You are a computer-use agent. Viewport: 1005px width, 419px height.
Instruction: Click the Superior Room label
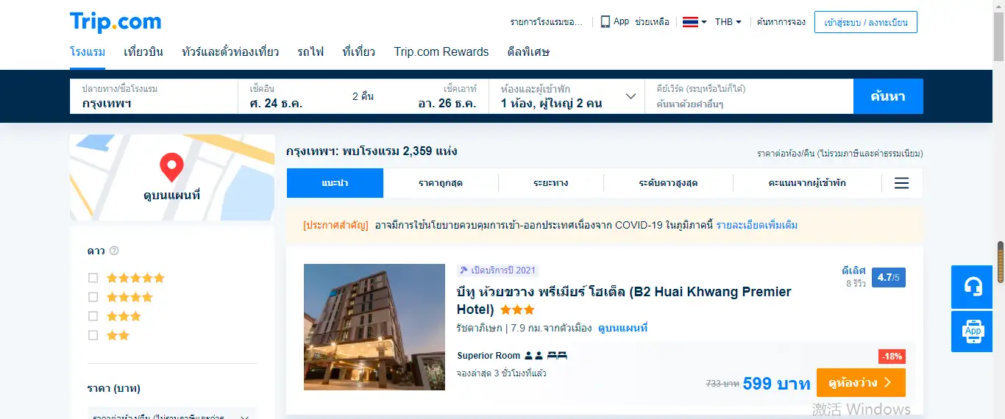(x=489, y=356)
